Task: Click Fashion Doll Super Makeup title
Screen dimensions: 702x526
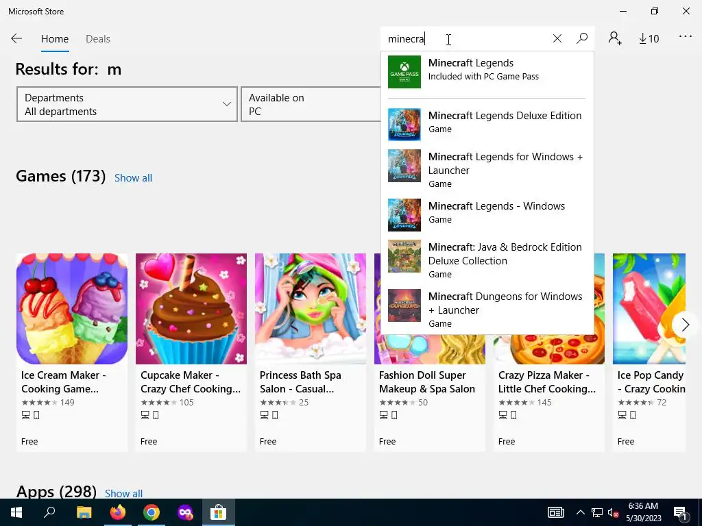Action: pos(426,382)
